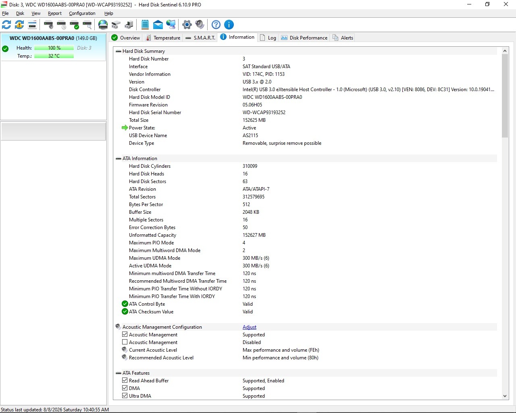Click the firmware revision 05.06H05 value
Screen dimensions: 516x413
tap(252, 105)
